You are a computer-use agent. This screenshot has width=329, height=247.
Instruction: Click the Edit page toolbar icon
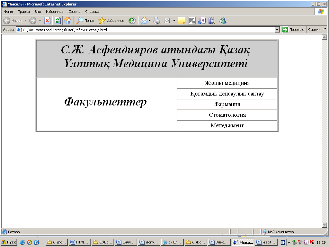click(x=167, y=21)
